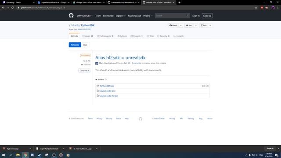
Task: Switch to the Tags view
Action: point(85,45)
